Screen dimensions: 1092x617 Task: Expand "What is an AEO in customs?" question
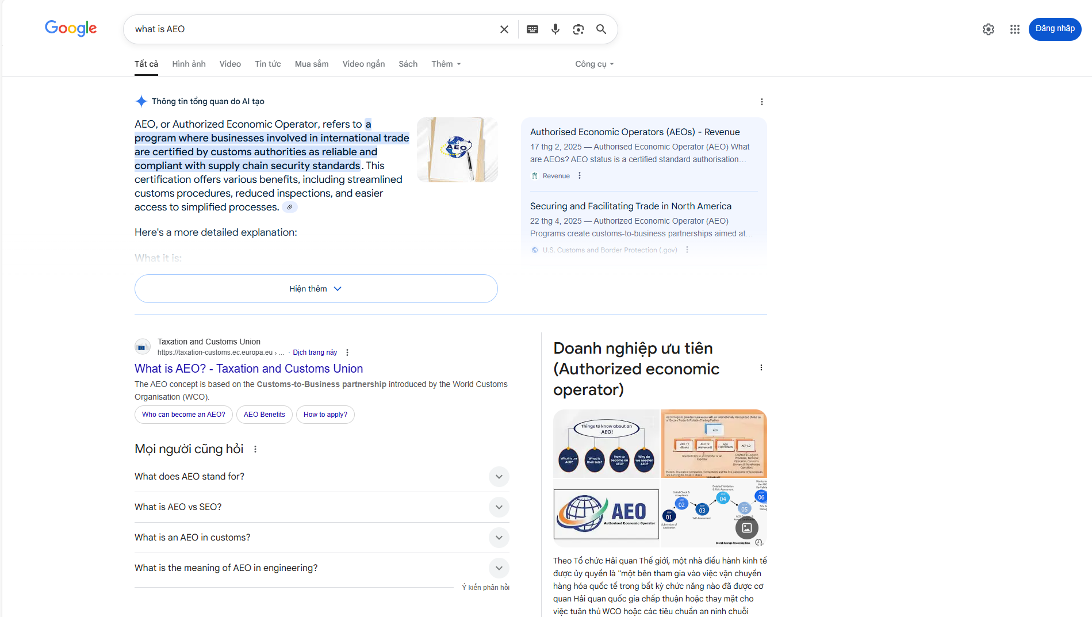[499, 538]
